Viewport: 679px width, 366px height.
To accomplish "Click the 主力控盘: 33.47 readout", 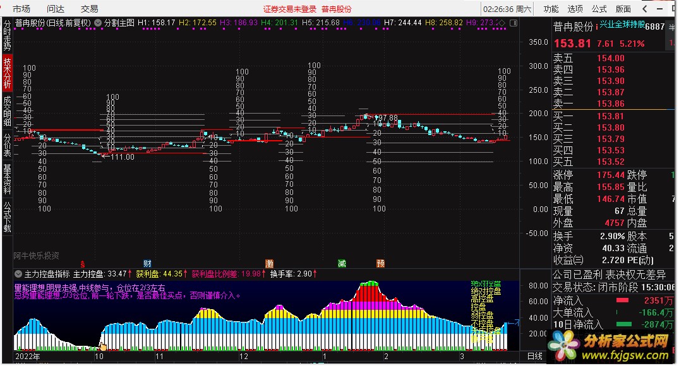I will (x=102, y=274).
